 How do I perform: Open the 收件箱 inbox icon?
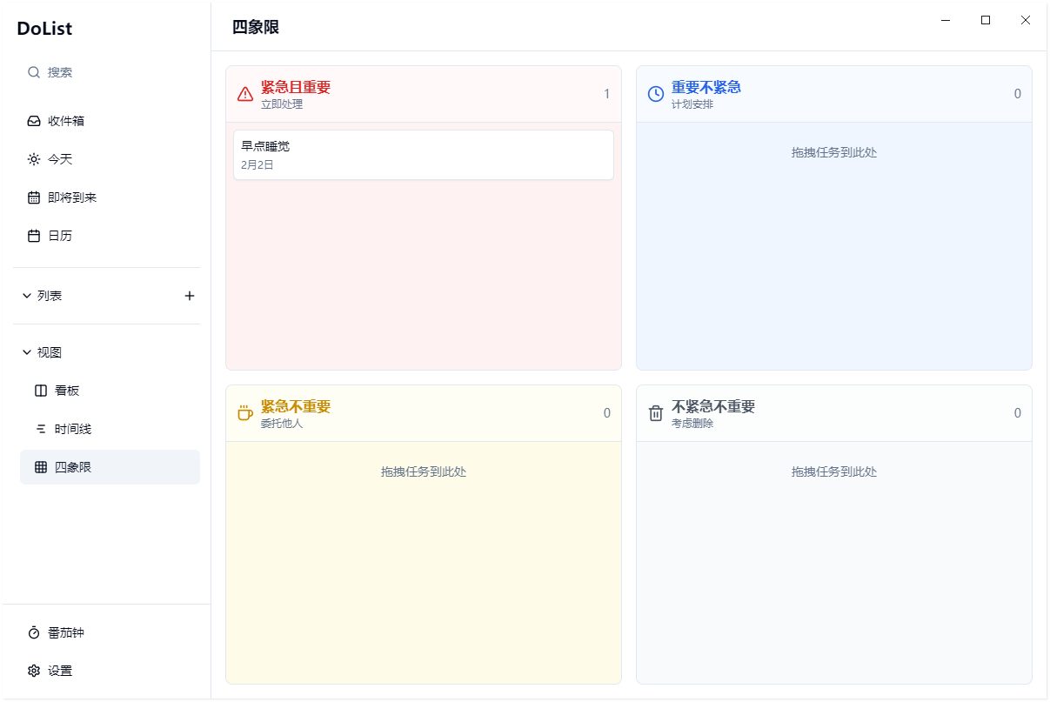pyautogui.click(x=33, y=121)
